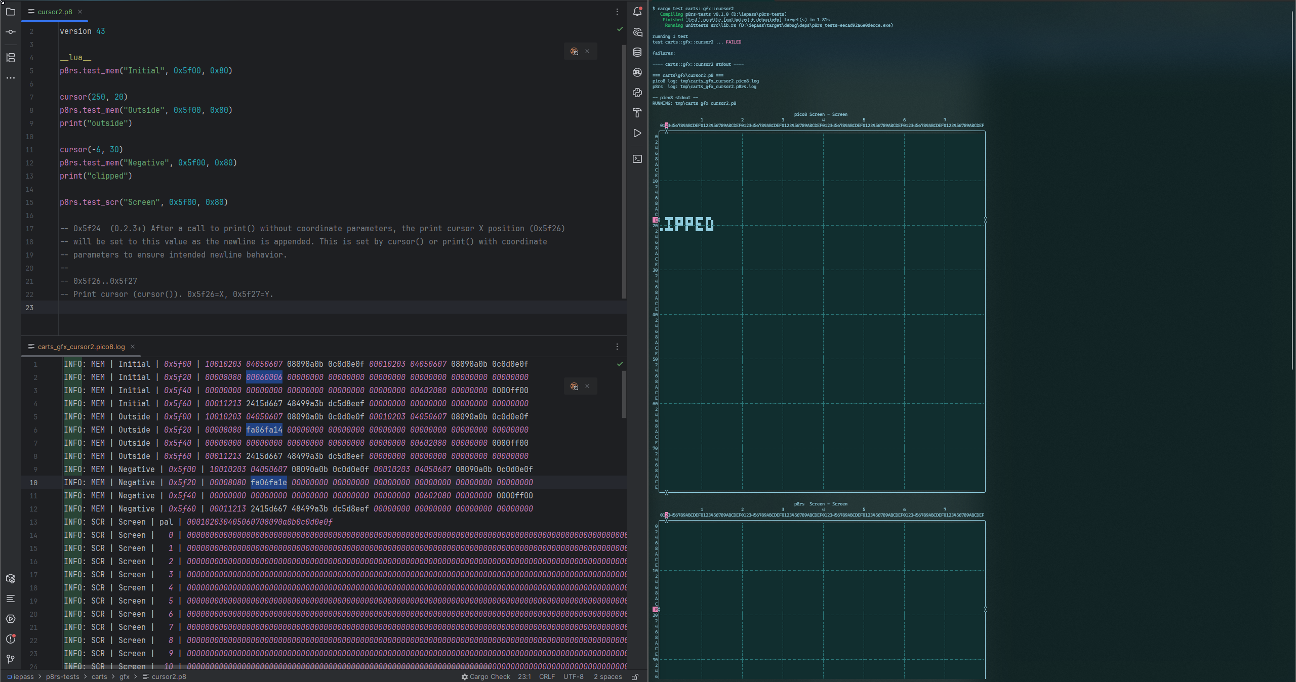
Task: Open the Problems tool window
Action: click(x=10, y=639)
